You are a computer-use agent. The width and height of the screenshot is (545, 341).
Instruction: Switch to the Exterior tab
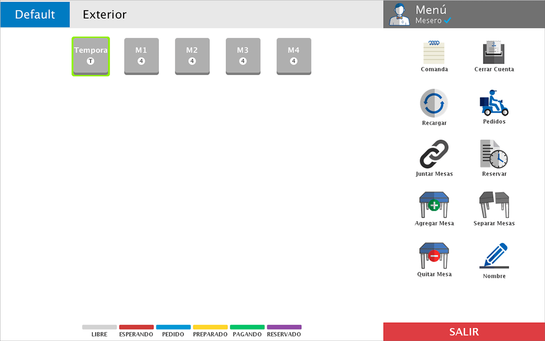click(104, 14)
